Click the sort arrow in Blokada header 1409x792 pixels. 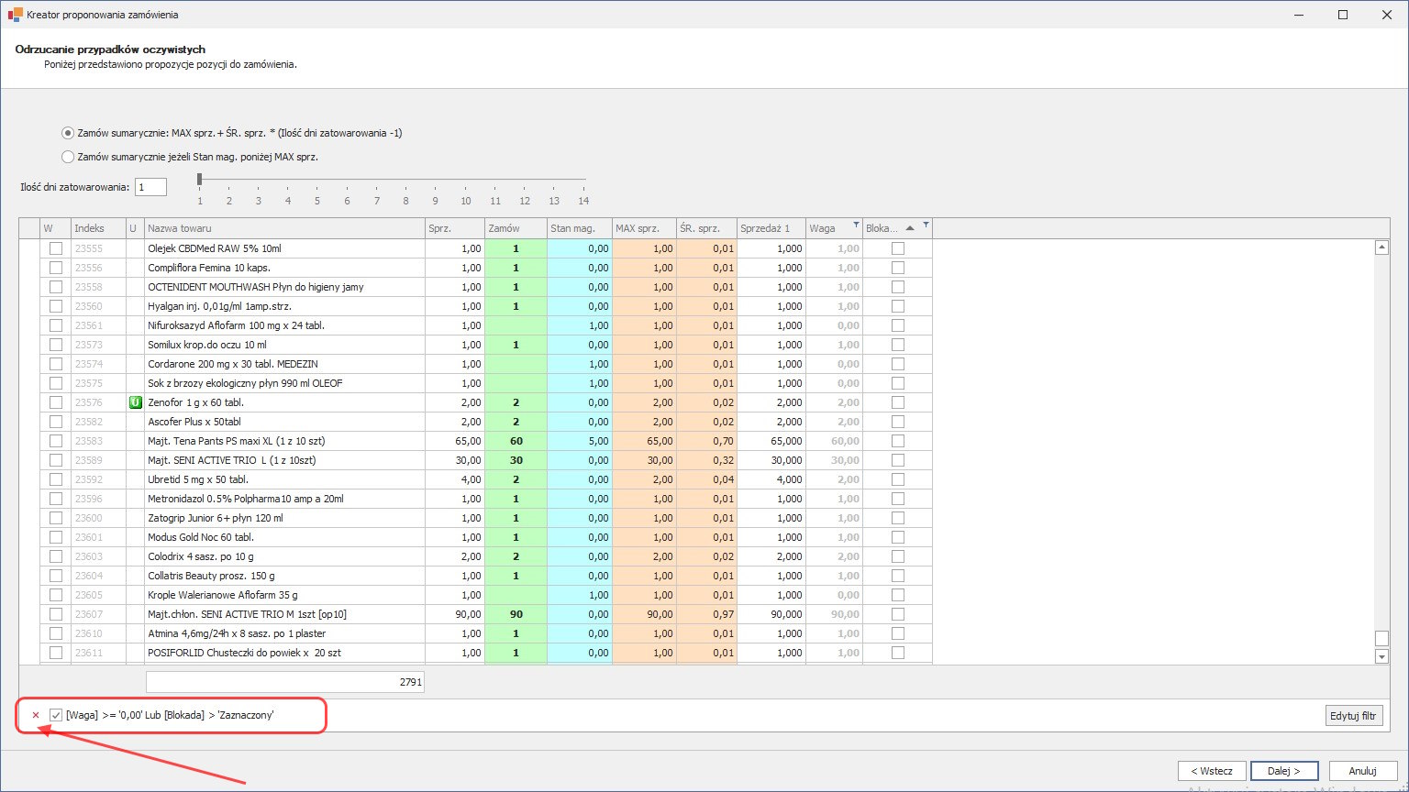point(909,228)
